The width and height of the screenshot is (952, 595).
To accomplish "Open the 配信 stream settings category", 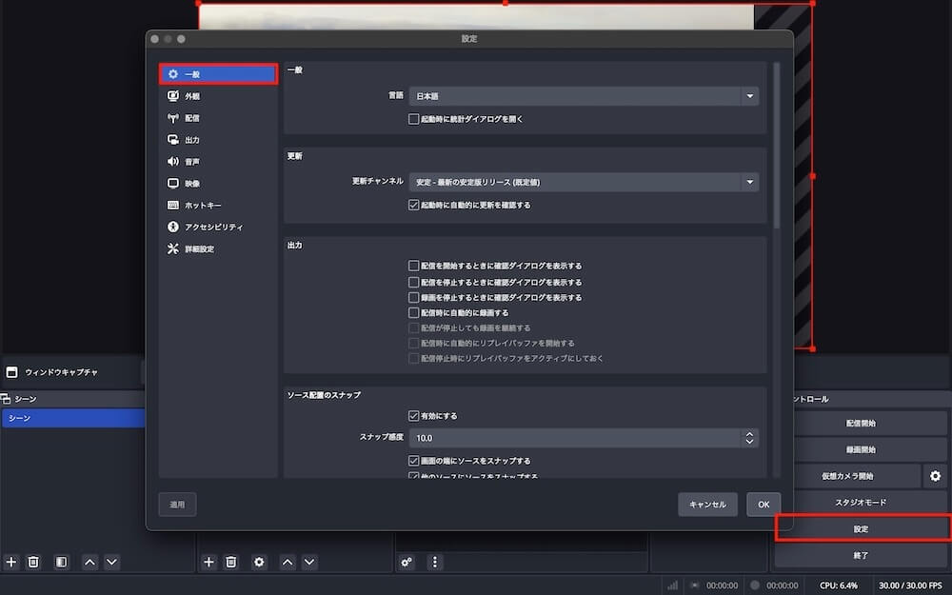I will point(218,118).
